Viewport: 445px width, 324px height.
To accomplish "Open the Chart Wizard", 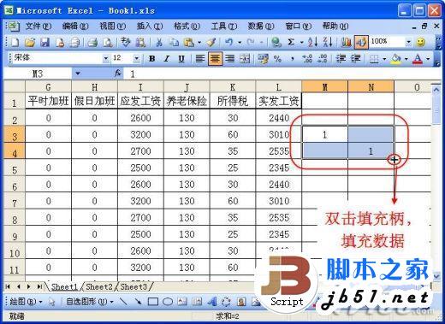I will (x=346, y=43).
